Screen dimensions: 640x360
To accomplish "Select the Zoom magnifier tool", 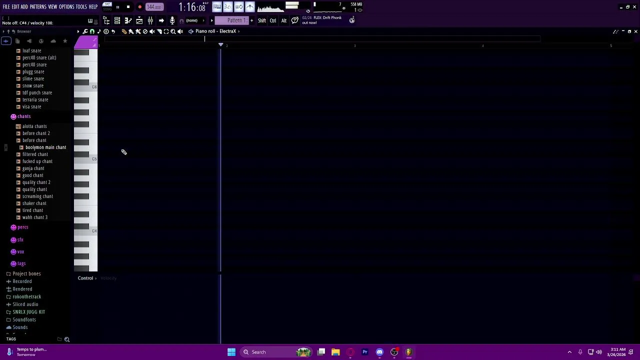I will pos(173,31).
